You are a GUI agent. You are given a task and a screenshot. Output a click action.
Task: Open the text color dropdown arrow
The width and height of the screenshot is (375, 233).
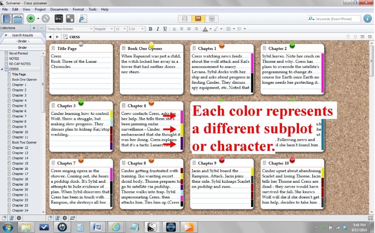[x=211, y=29]
